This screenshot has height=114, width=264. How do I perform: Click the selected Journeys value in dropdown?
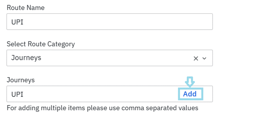point(26,58)
